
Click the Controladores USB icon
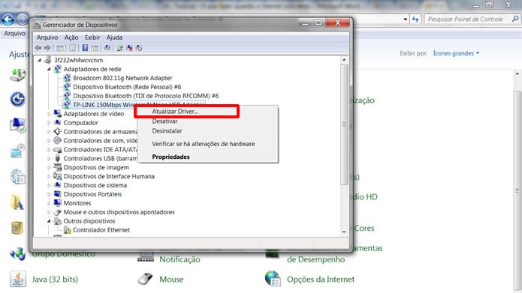[57, 158]
